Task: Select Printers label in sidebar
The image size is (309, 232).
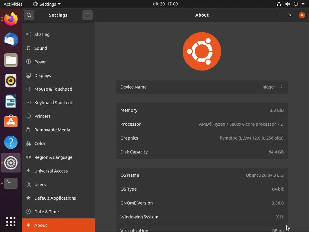Action: click(x=42, y=116)
